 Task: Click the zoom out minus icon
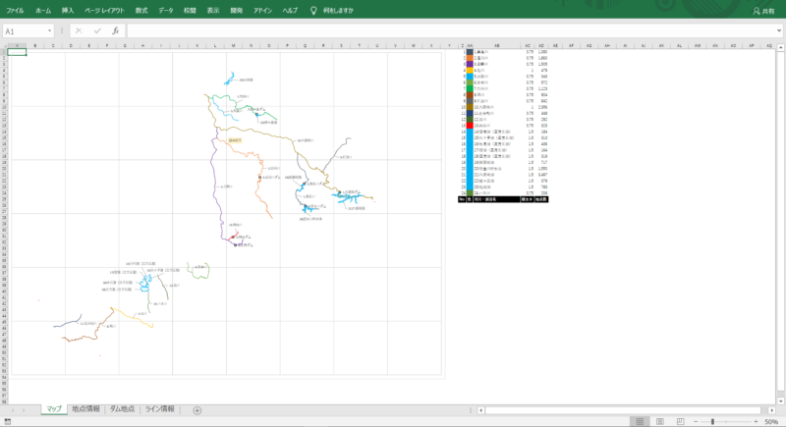[x=696, y=421]
